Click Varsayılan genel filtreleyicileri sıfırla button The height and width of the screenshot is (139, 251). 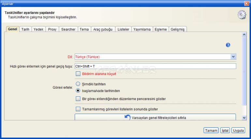pos(155,117)
